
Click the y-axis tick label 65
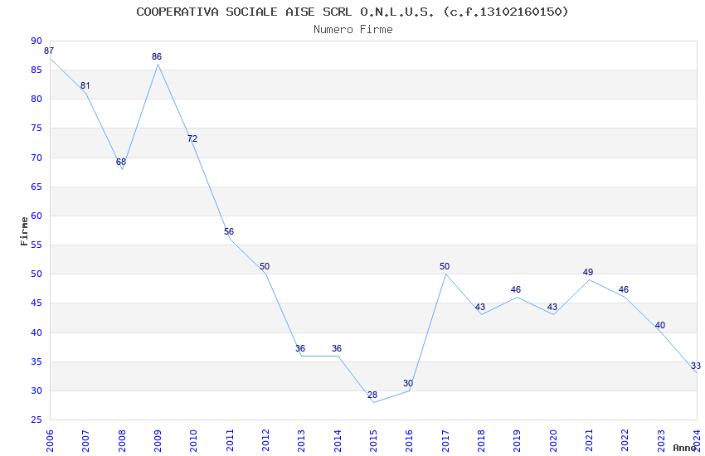point(36,187)
